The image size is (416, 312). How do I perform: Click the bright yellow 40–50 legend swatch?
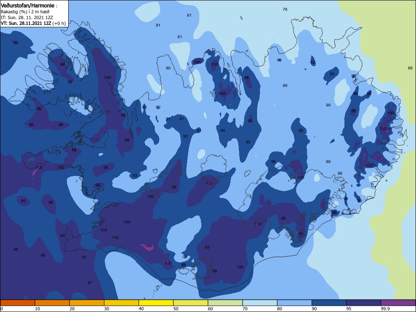(156, 303)
